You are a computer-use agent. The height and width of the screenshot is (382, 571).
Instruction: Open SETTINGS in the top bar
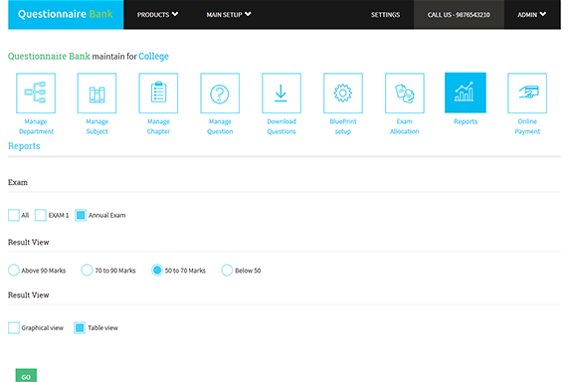click(x=385, y=15)
